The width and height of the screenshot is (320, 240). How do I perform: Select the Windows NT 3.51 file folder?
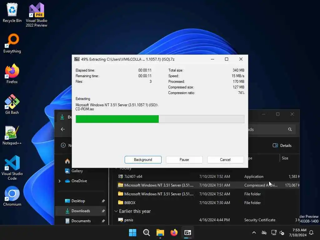tap(208, 194)
